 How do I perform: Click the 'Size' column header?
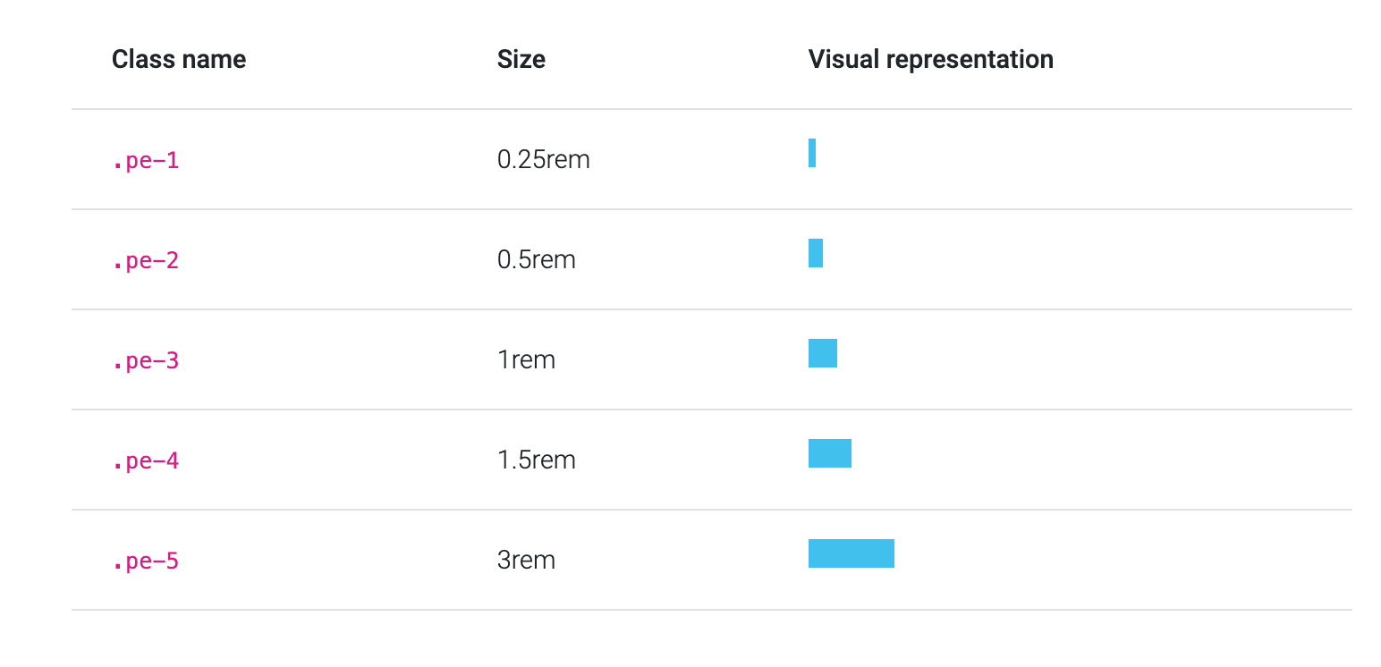coord(521,60)
